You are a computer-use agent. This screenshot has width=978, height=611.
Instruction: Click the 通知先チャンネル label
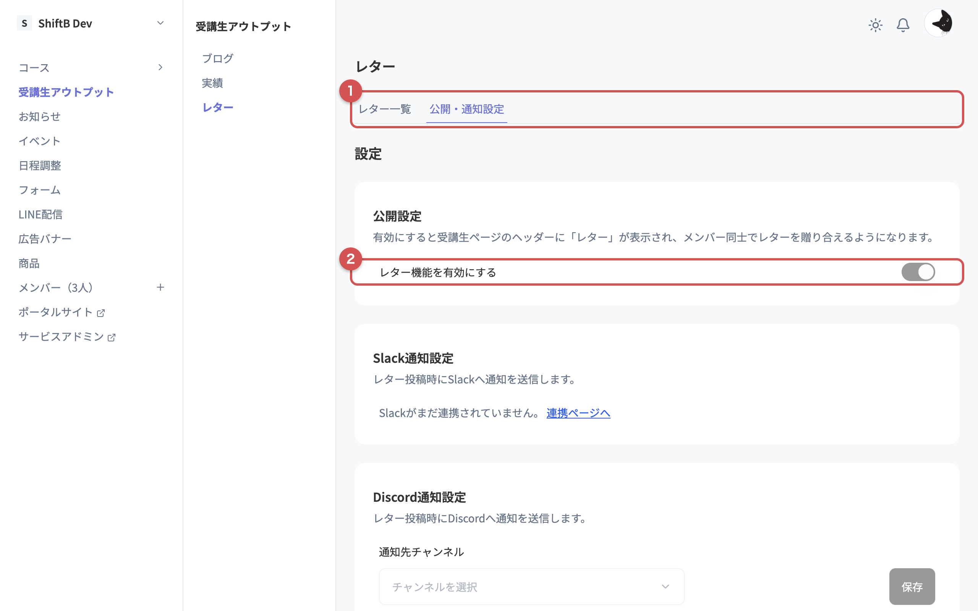[421, 552]
